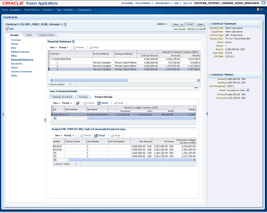Screen dimensions: 267x213
Task: Click the Financial Summary table scroll-right arrow
Action: [199, 80]
